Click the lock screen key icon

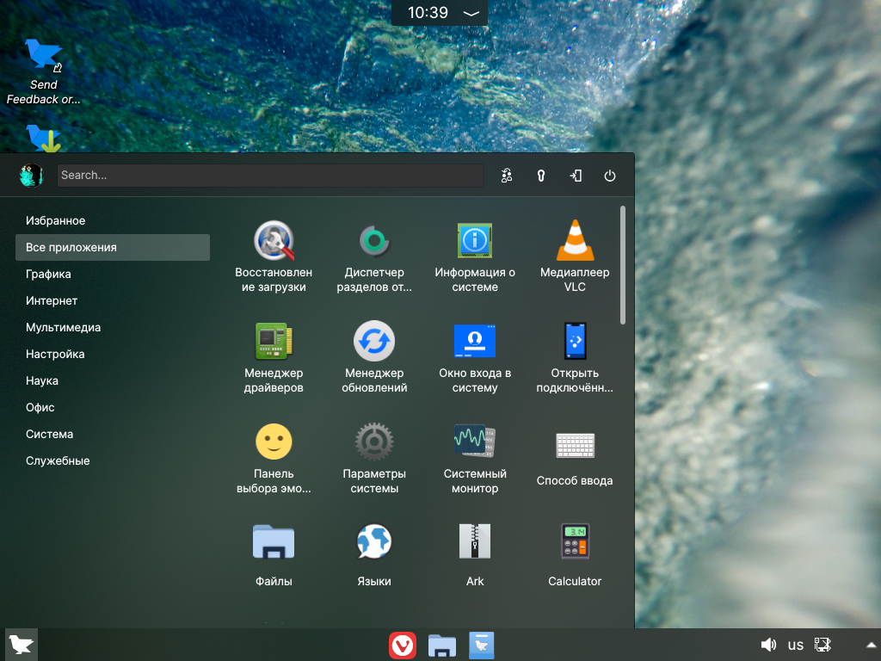click(x=541, y=176)
